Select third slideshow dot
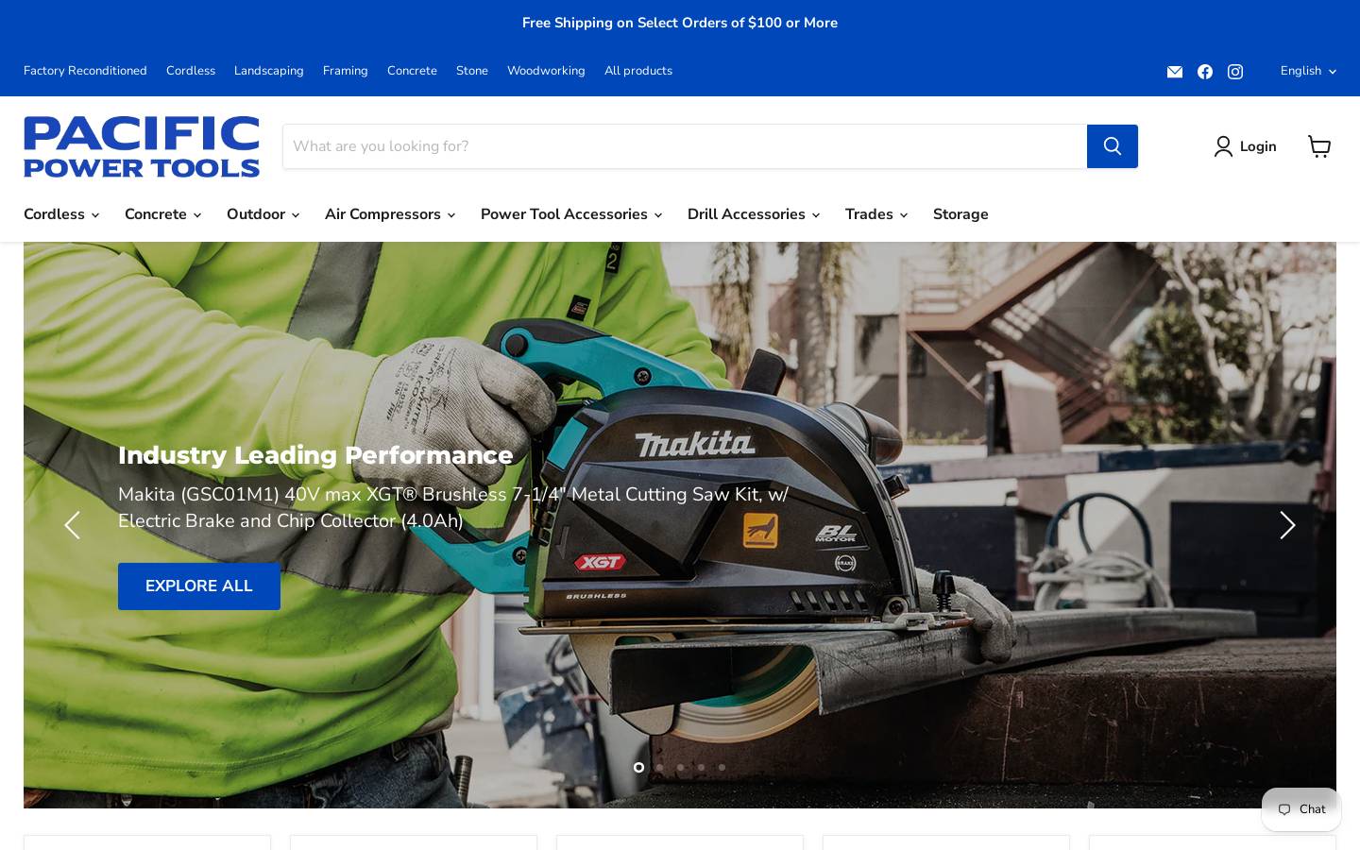 click(x=680, y=767)
